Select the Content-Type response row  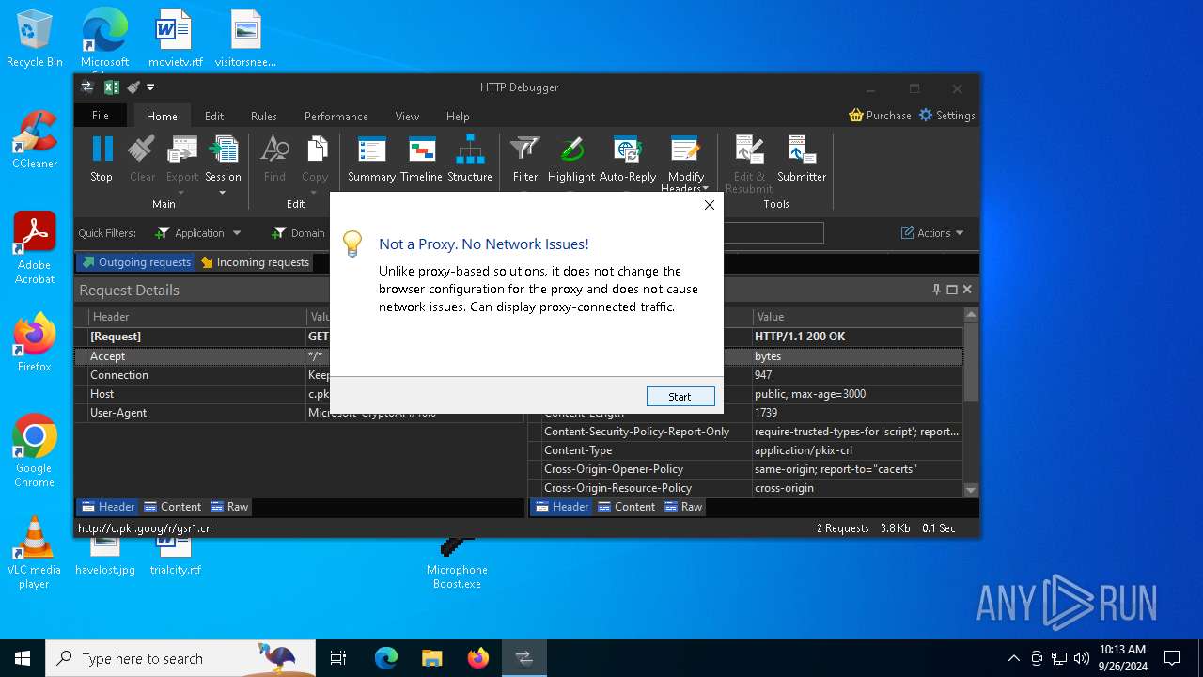[x=746, y=450]
